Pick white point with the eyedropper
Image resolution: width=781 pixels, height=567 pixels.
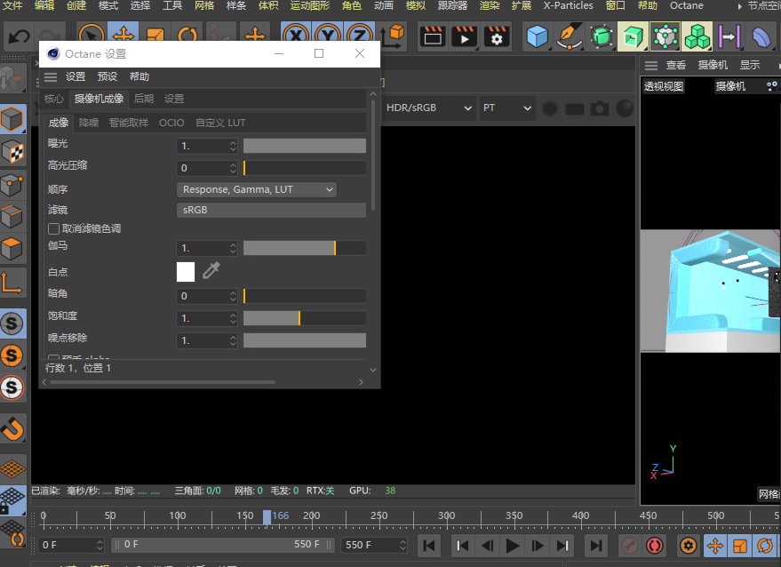coord(211,271)
